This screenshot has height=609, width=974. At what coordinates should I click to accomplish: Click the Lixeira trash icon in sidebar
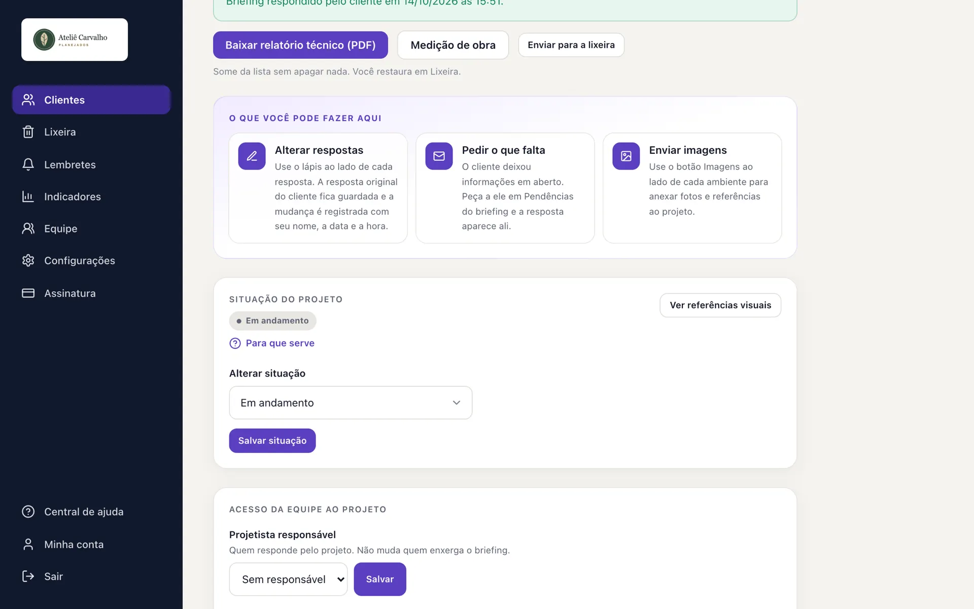[x=28, y=132]
